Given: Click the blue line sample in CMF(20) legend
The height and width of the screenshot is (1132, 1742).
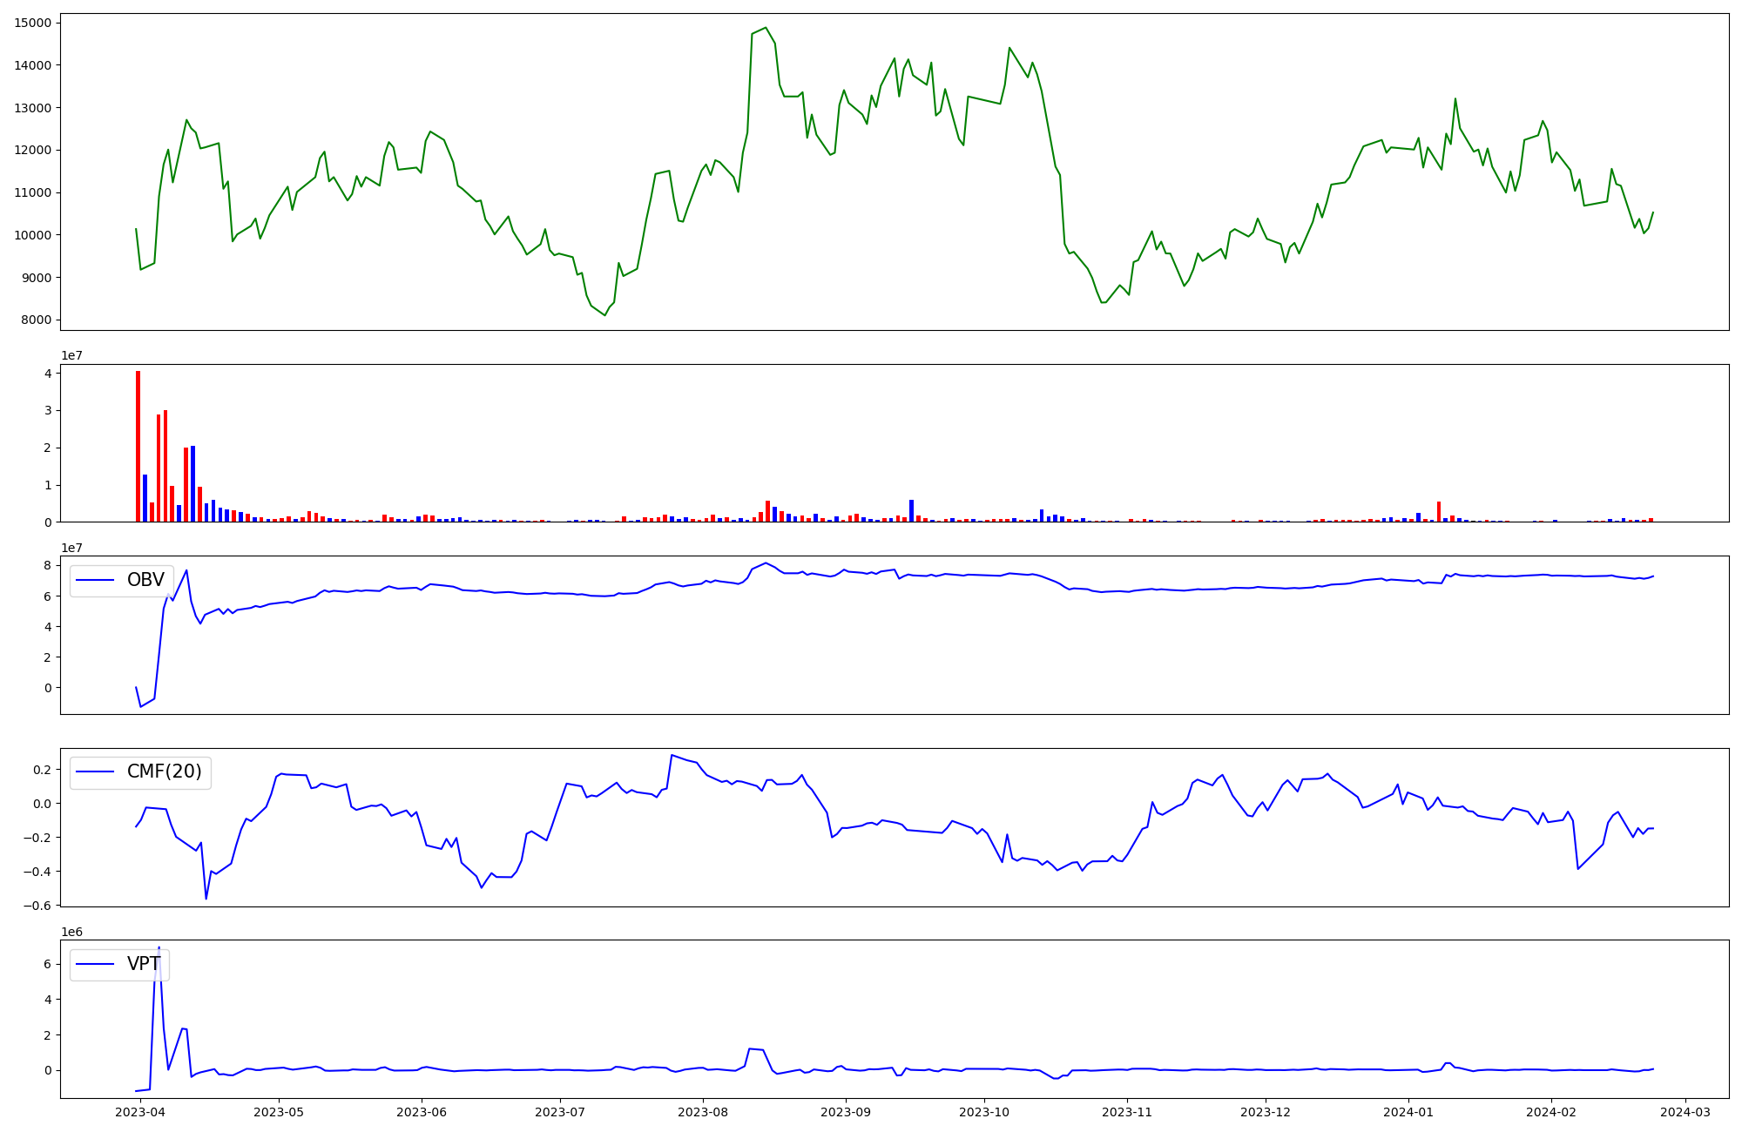Looking at the screenshot, I should 96,772.
